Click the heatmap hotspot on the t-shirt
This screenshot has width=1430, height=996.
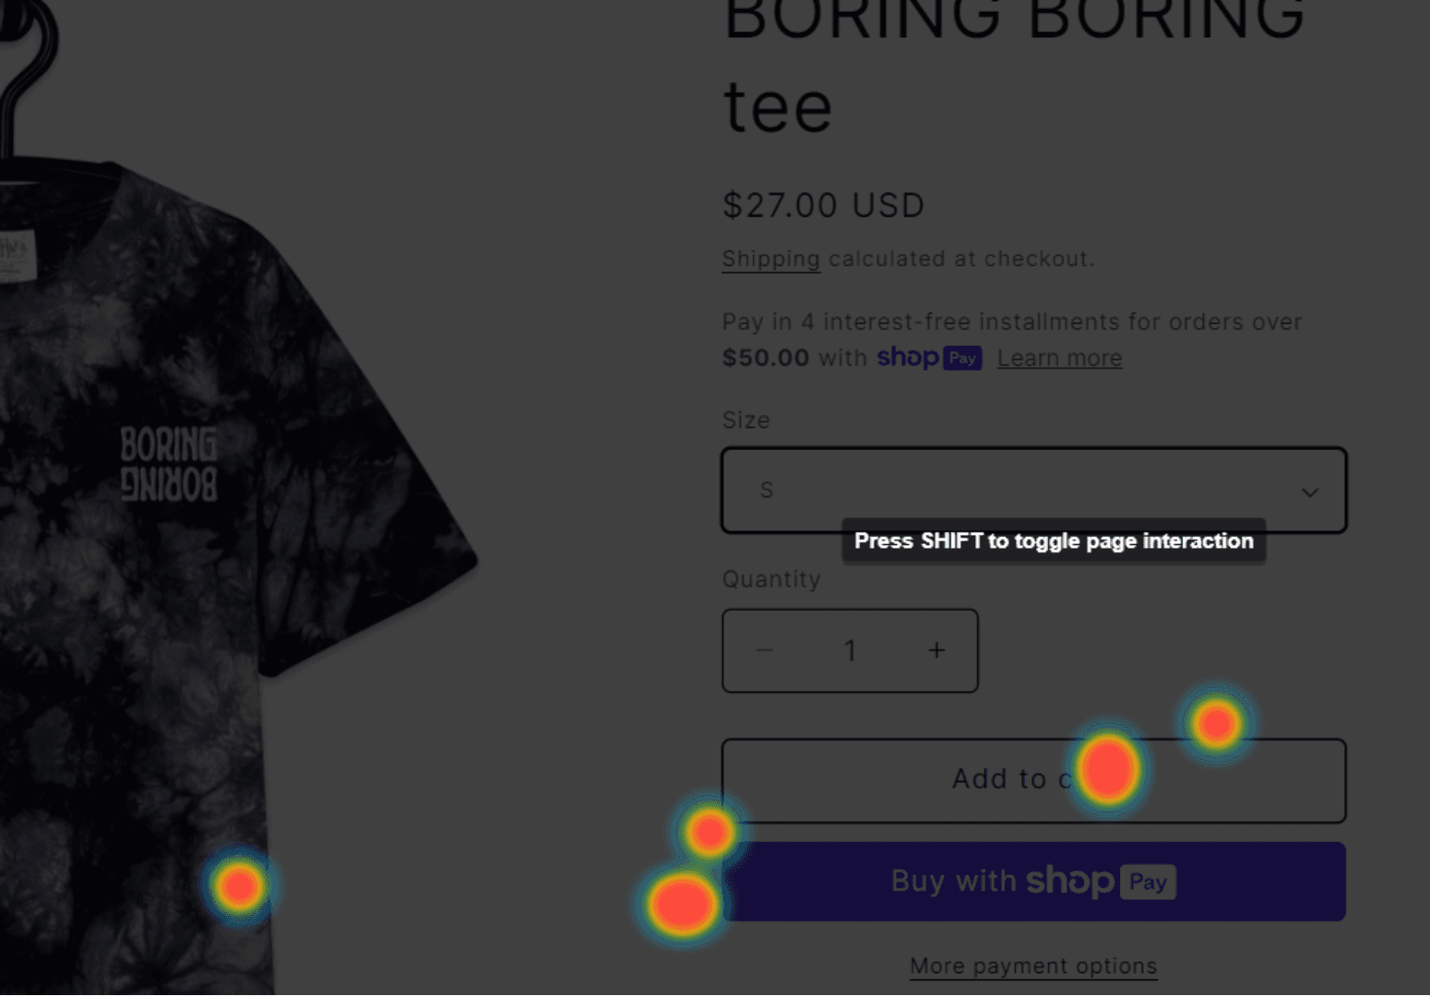(240, 886)
